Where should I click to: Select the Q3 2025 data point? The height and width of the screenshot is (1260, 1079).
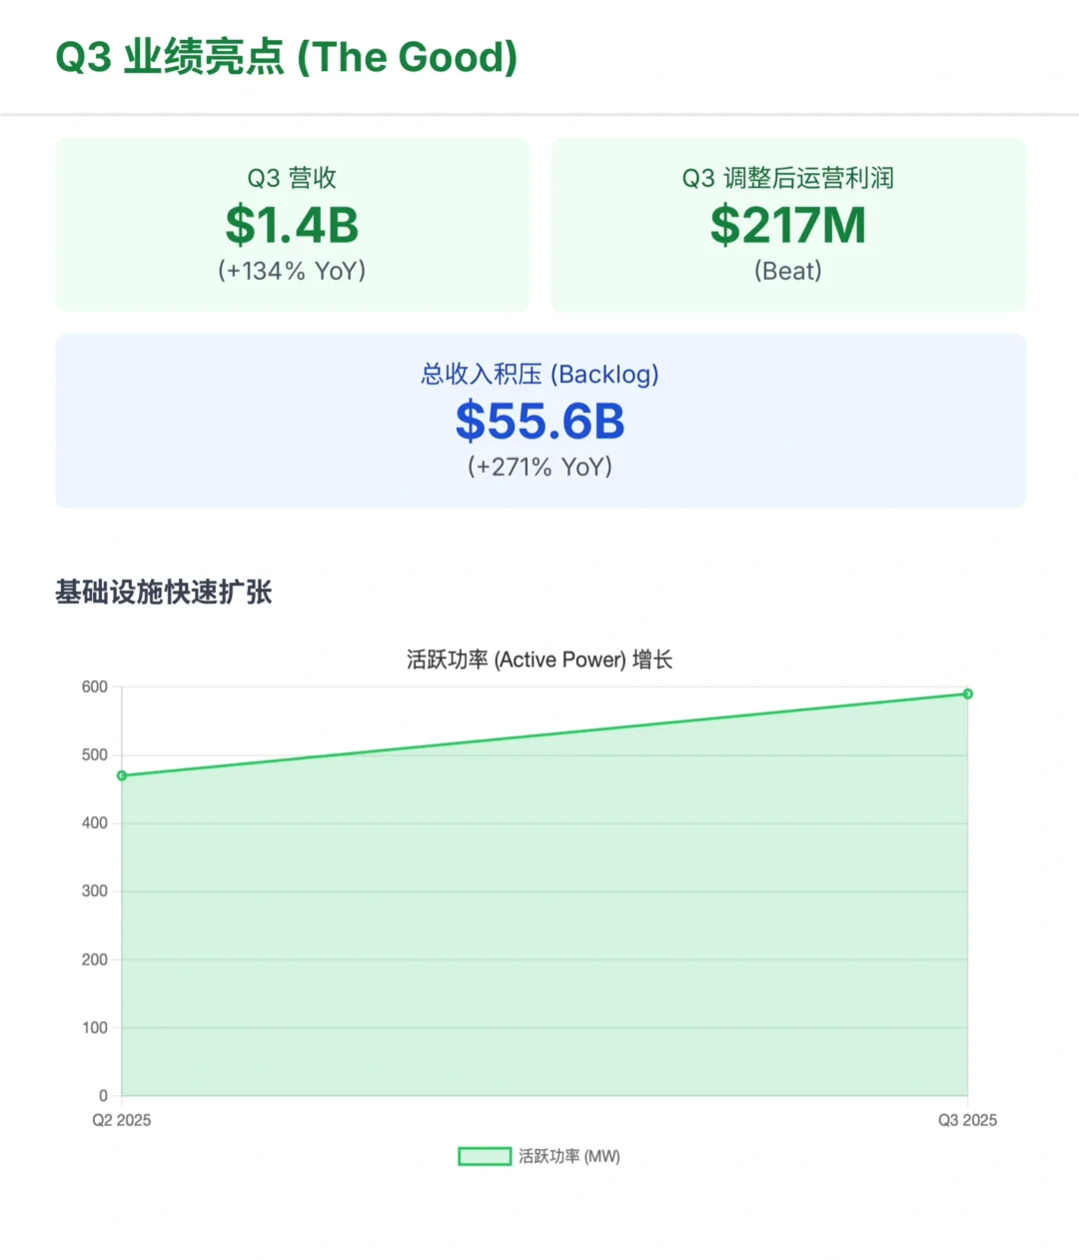click(x=967, y=692)
